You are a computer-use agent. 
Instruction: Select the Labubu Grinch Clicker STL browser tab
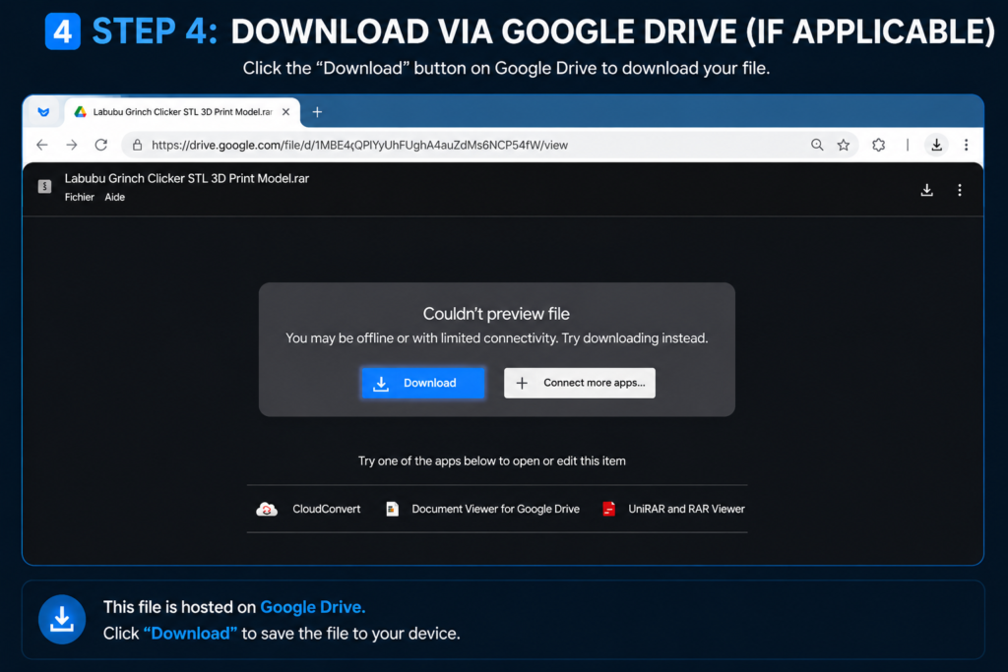[x=182, y=112]
